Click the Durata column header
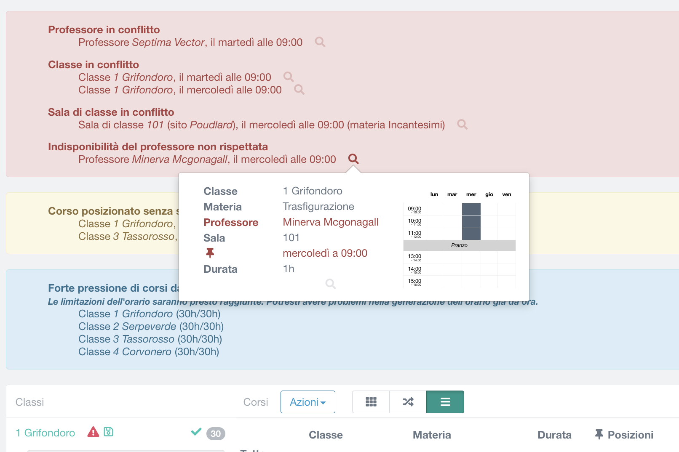Screen dimensions: 679x452 tap(554, 435)
